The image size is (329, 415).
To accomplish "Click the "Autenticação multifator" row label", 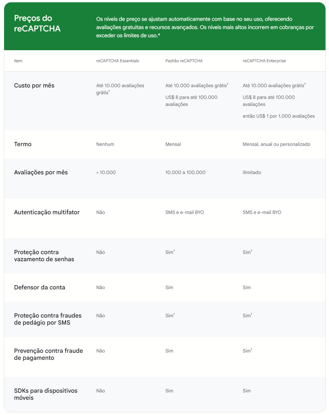I will coord(47,212).
